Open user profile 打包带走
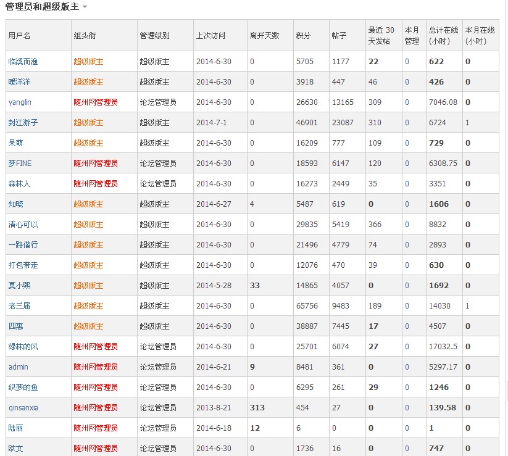The height and width of the screenshot is (456, 508). click(23, 265)
